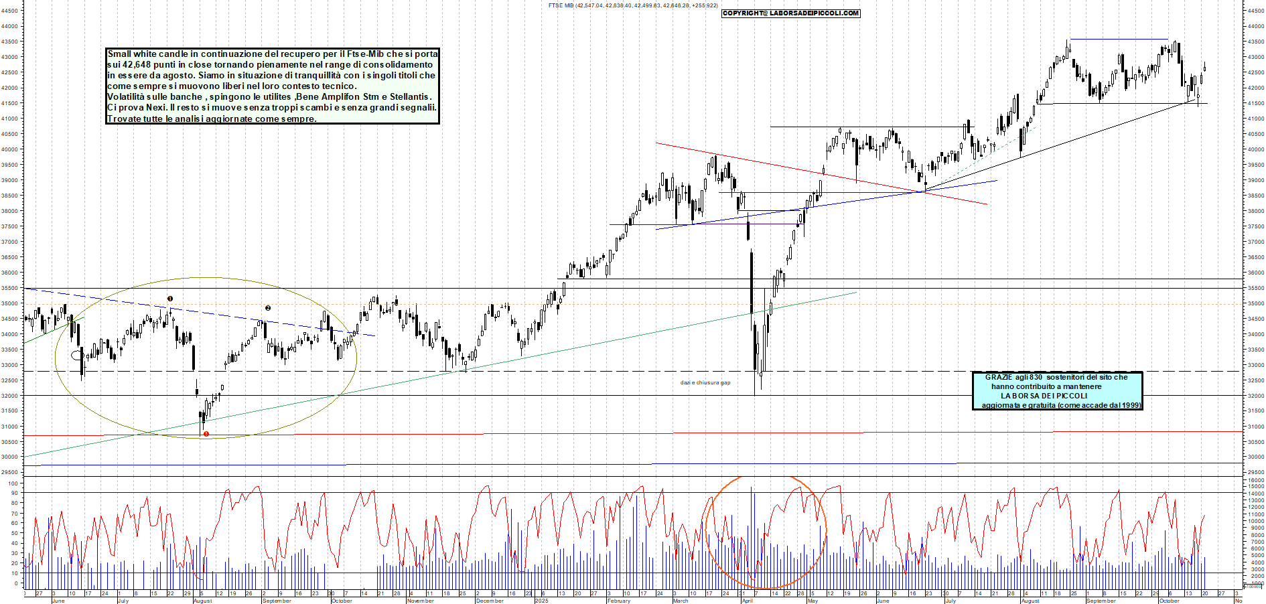
Task: Click the black circled number 1 marker
Action: tap(170, 299)
